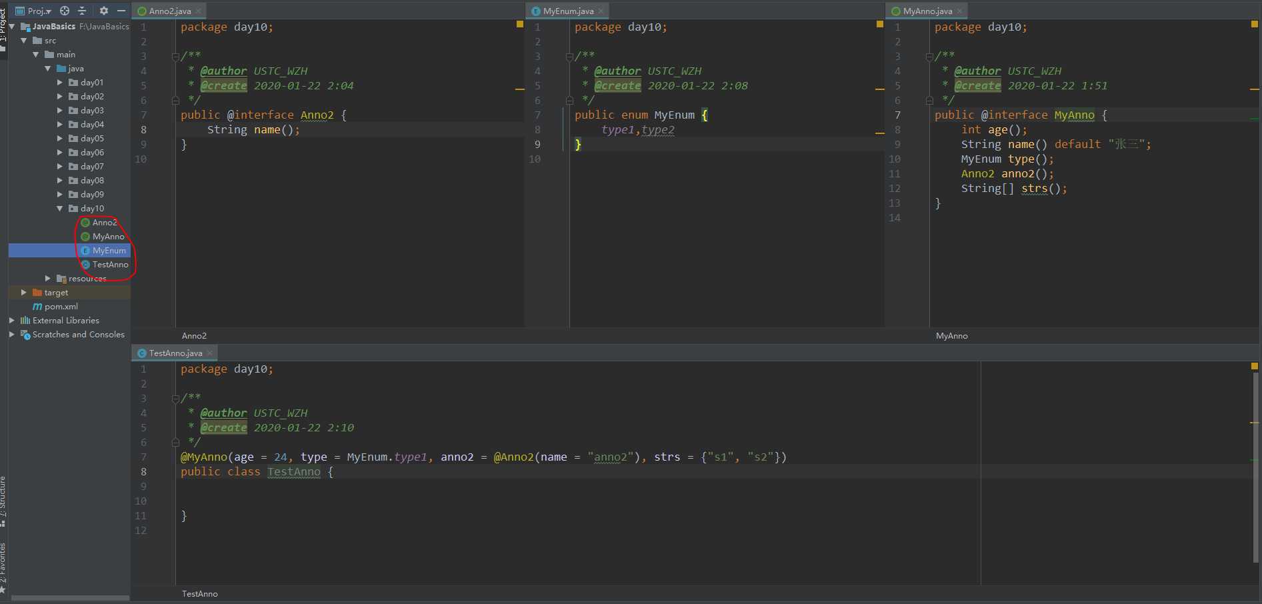This screenshot has width=1262, height=604.
Task: Click the TestAnno.java vertical scrollbar
Action: tap(1256, 467)
